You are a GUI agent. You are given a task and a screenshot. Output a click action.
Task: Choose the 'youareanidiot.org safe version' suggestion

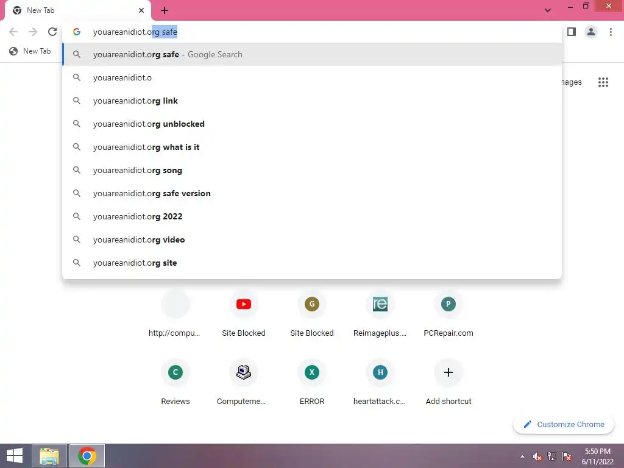(312, 193)
